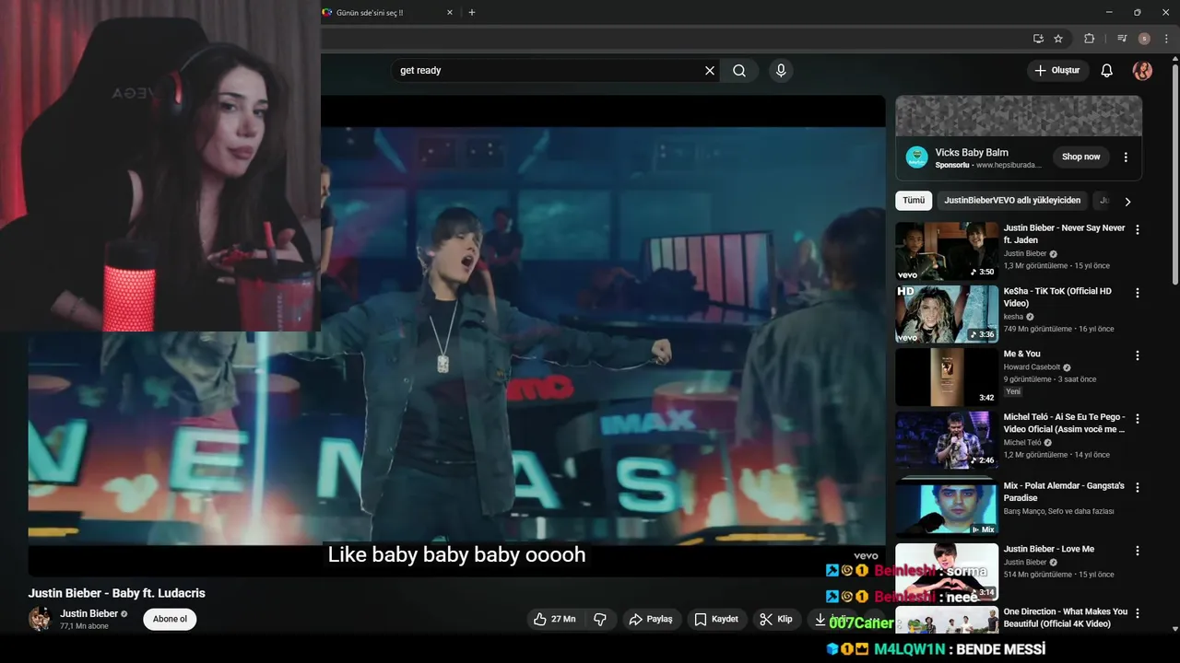The width and height of the screenshot is (1180, 663).
Task: Click the Klip clip button
Action: pyautogui.click(x=776, y=619)
